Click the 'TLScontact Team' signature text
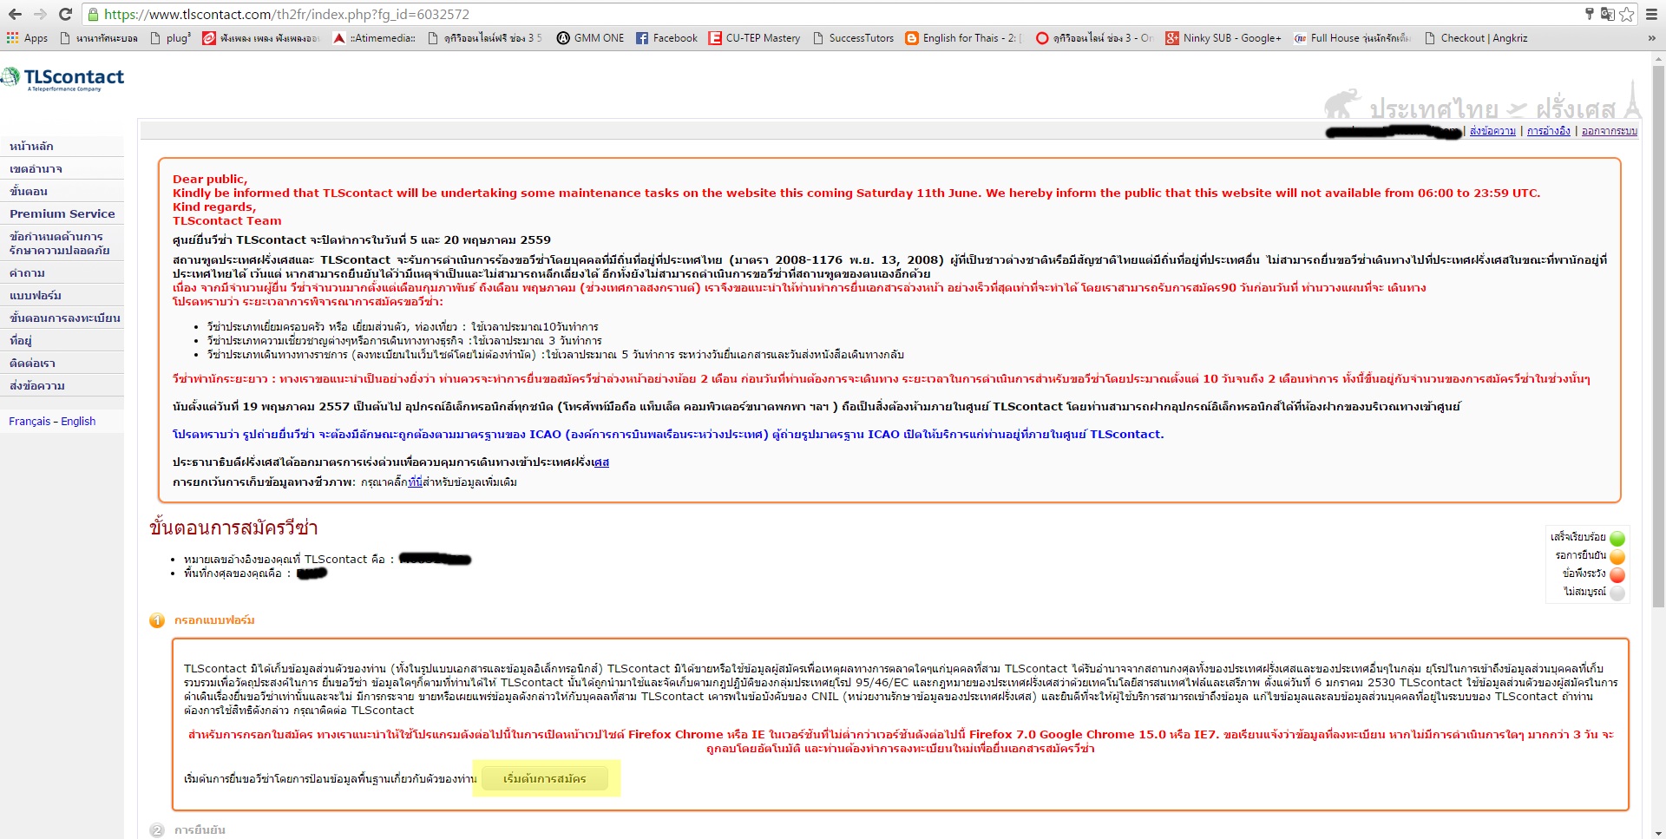Viewport: 1666px width, 839px height. click(x=227, y=220)
